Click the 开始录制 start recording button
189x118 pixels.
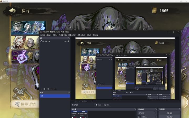pyautogui.click(x=169, y=117)
